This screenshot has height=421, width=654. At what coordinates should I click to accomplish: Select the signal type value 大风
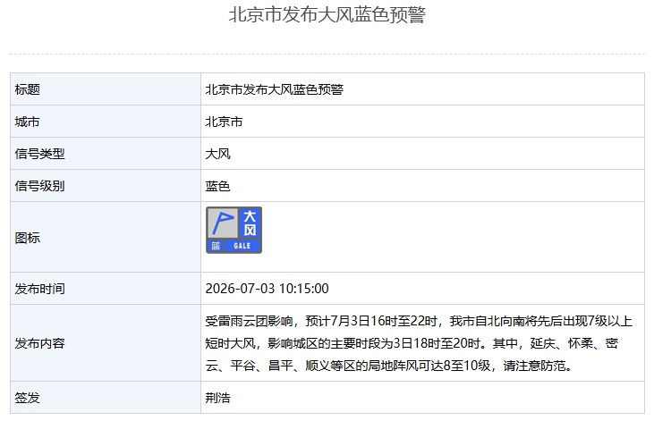(x=217, y=154)
